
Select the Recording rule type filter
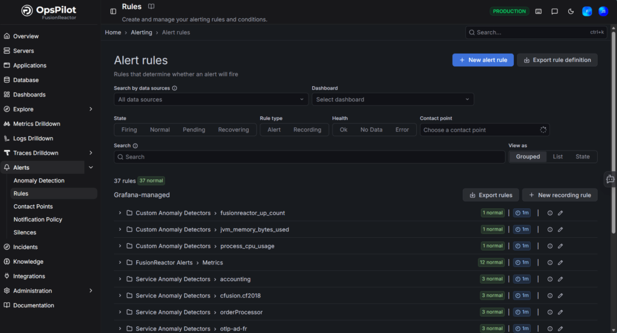click(x=307, y=130)
